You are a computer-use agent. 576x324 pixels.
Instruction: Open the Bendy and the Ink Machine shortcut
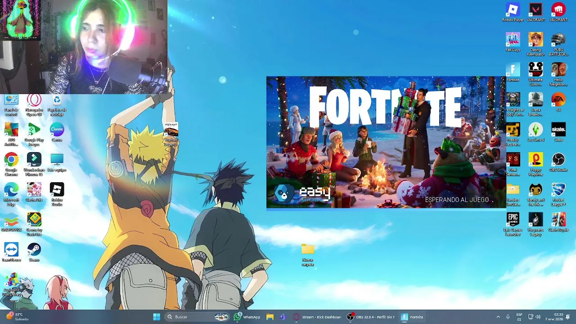[x=535, y=195]
